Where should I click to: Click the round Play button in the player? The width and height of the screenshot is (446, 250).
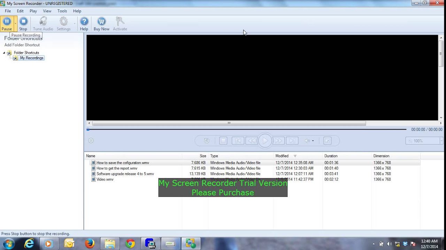[265, 141]
